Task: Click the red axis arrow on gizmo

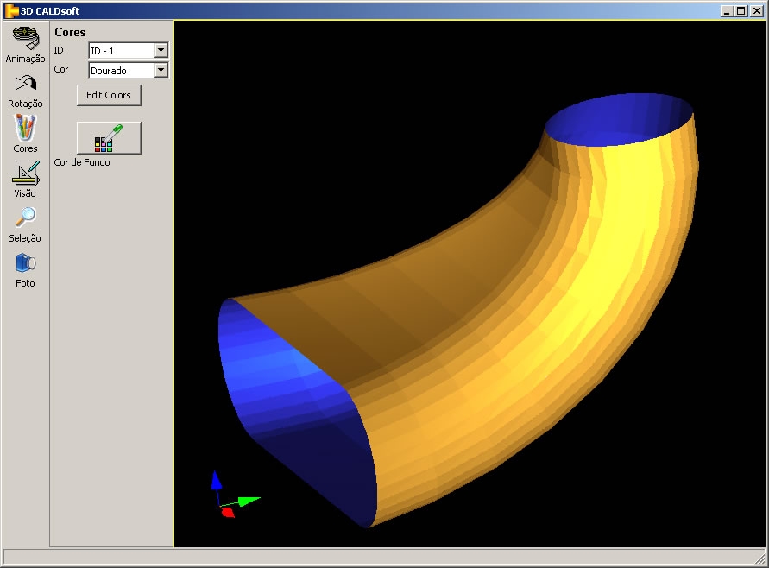Action: point(228,512)
